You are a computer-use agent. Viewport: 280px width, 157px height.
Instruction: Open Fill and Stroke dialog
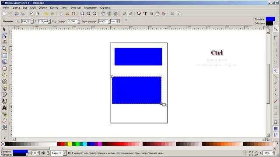pyautogui.click(x=139, y=14)
